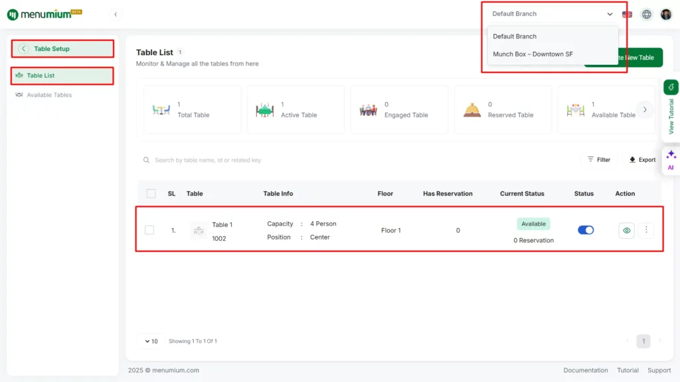Go to previous page arrow

click(627, 342)
